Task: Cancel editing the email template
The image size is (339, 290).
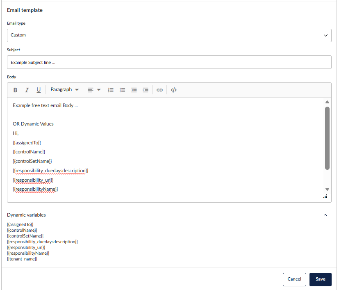Action: (294, 279)
